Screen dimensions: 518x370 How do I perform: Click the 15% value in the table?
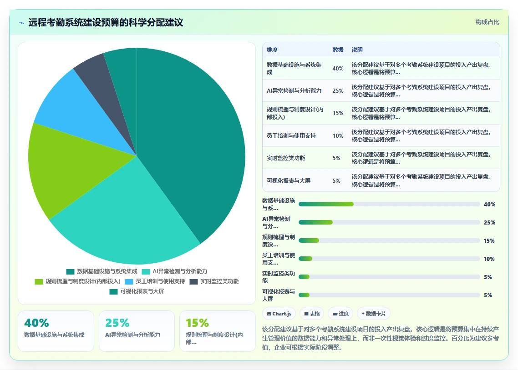click(338, 113)
